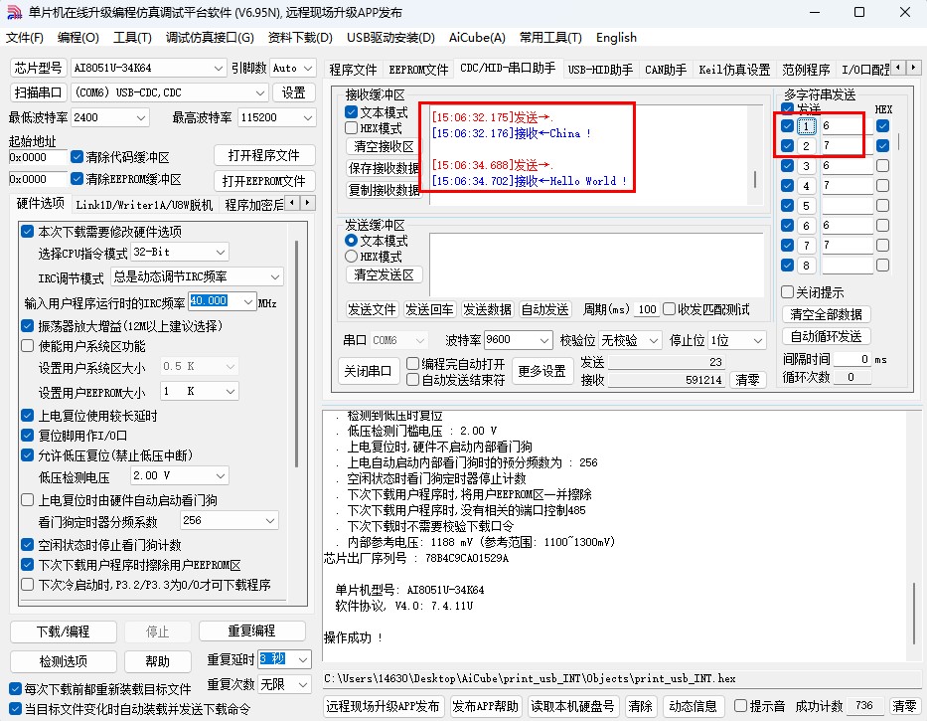Toggle 复位脚用作I/O口 checkbox
The image size is (927, 721).
point(27,436)
